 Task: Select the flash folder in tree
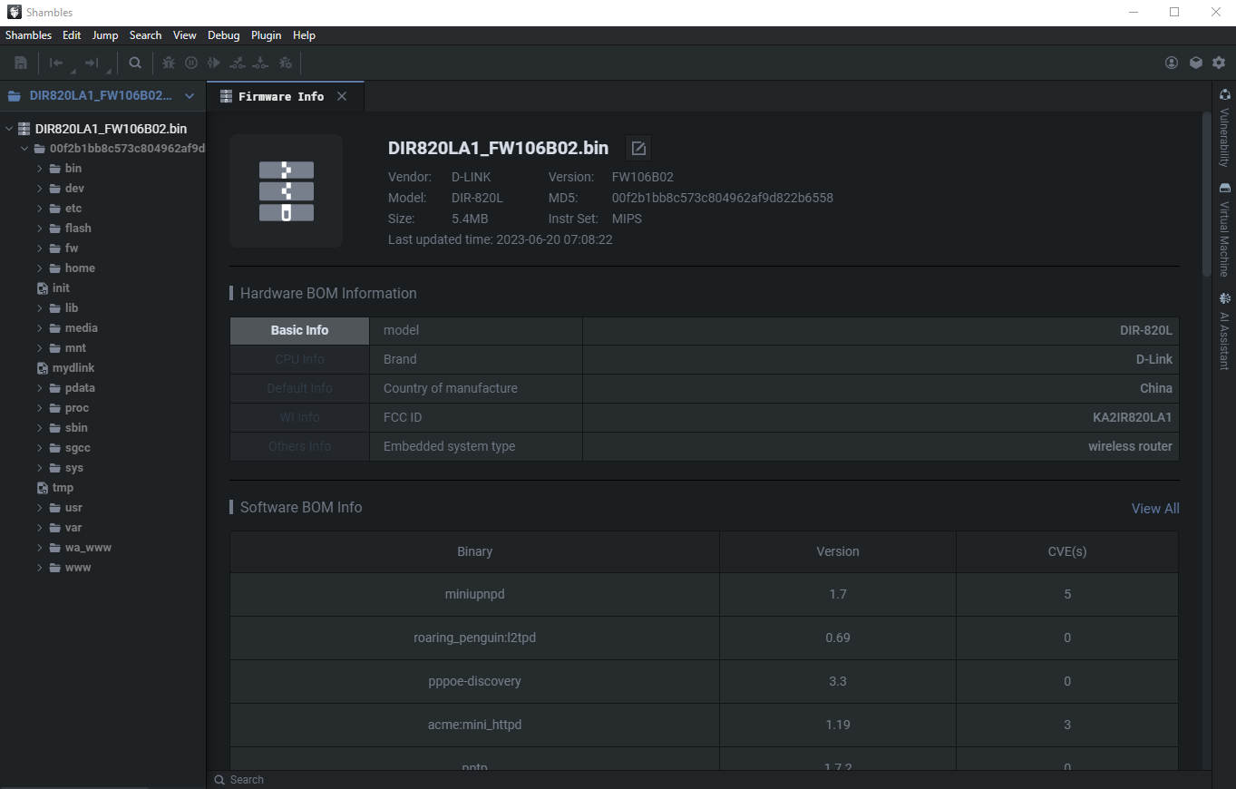(x=78, y=228)
